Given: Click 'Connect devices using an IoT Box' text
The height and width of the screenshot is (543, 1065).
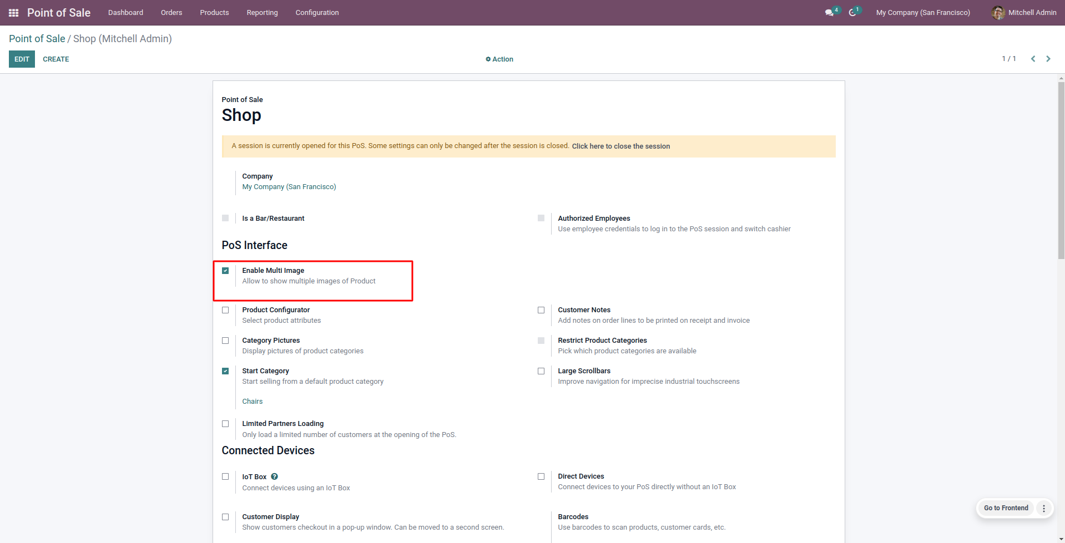Looking at the screenshot, I should coord(296,488).
